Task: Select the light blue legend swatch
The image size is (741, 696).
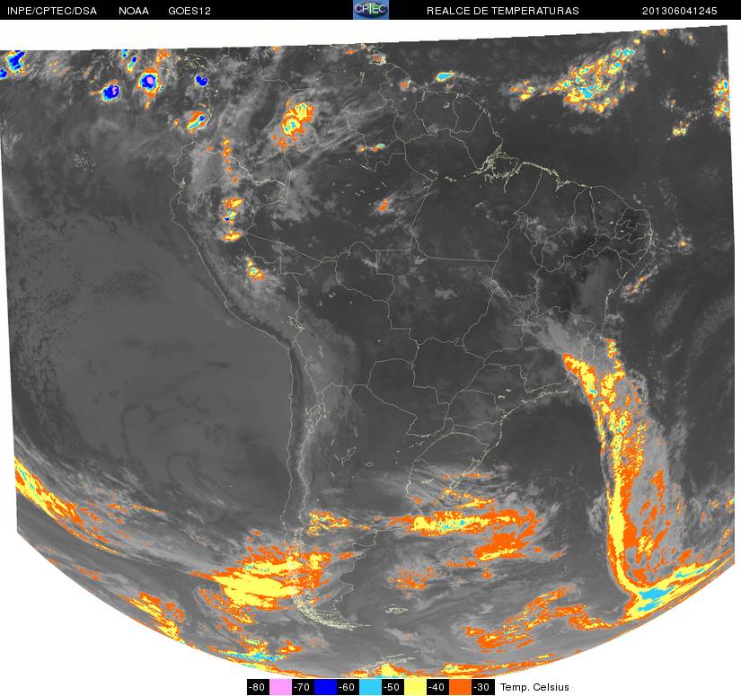Action: pyautogui.click(x=370, y=687)
